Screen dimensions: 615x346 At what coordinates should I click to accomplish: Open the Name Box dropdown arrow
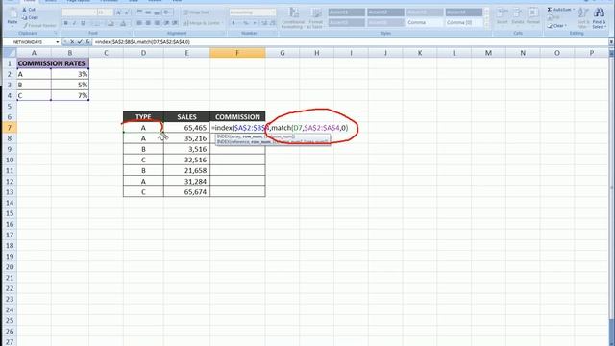[58, 42]
